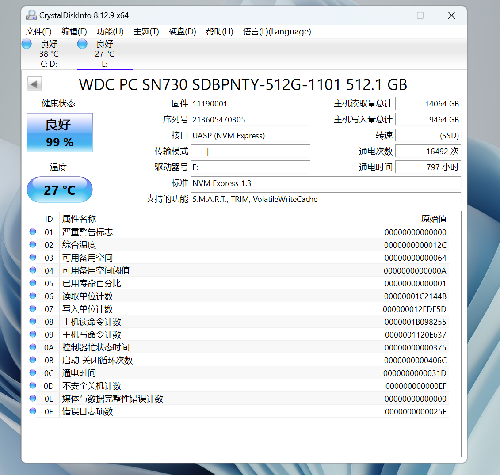Viewport: 500px width, 475px height.
Task: Click status dot for attribute 0E 媒体与数据完整性错误计数
Action: (x=33, y=398)
